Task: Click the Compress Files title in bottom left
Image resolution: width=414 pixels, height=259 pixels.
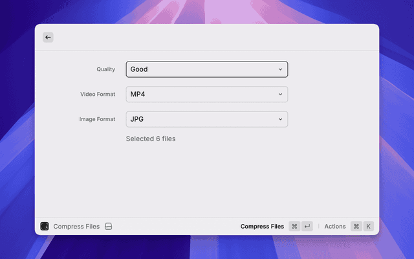Action: coord(76,227)
